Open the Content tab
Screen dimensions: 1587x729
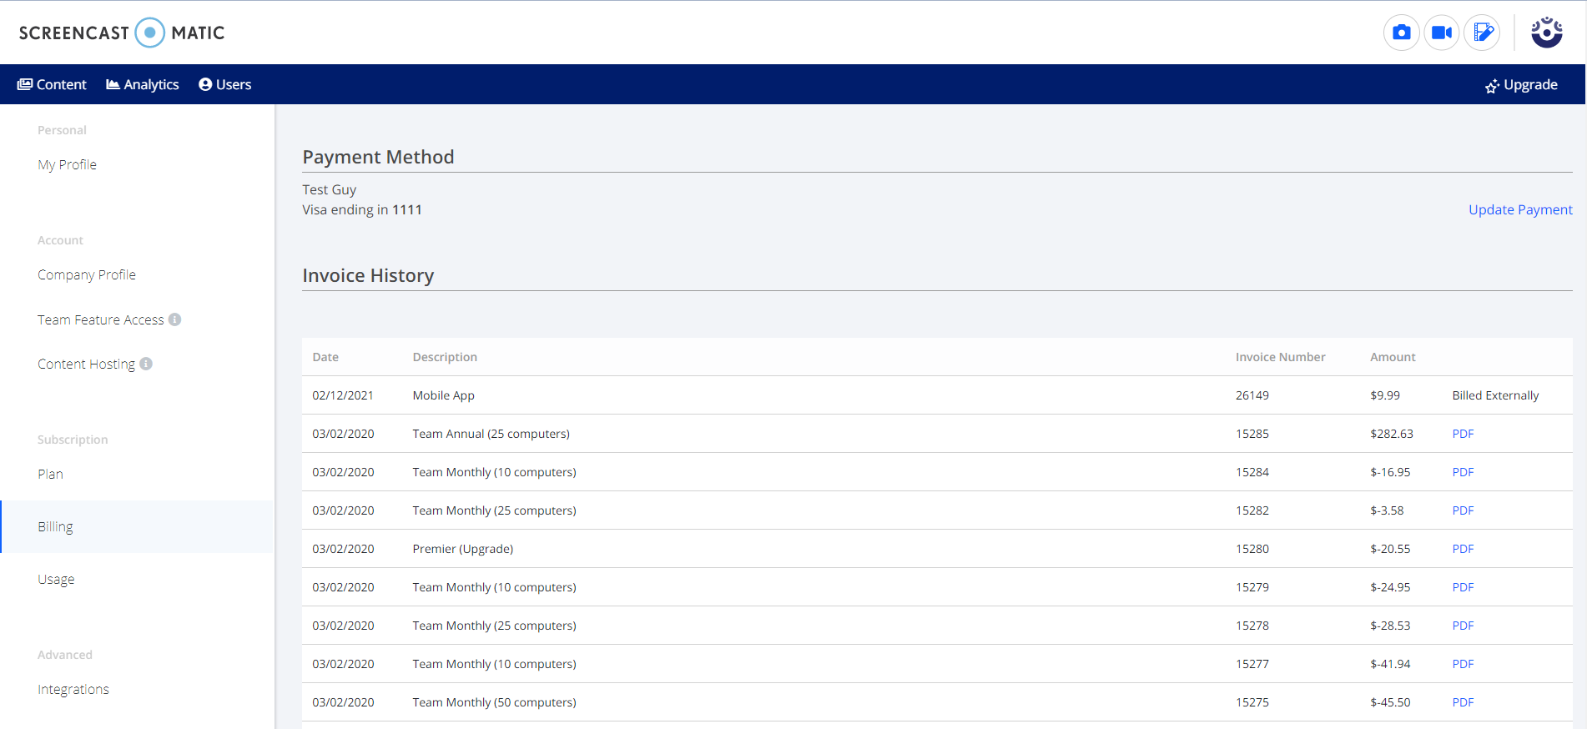point(52,84)
